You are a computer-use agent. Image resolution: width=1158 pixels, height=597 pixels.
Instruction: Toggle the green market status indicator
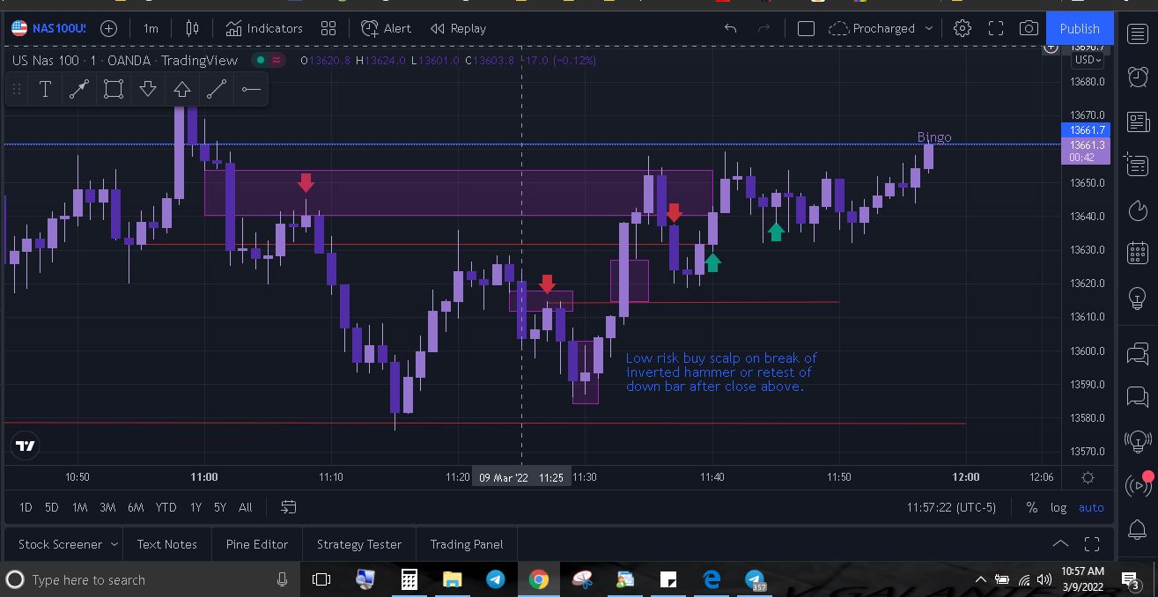pyautogui.click(x=259, y=61)
